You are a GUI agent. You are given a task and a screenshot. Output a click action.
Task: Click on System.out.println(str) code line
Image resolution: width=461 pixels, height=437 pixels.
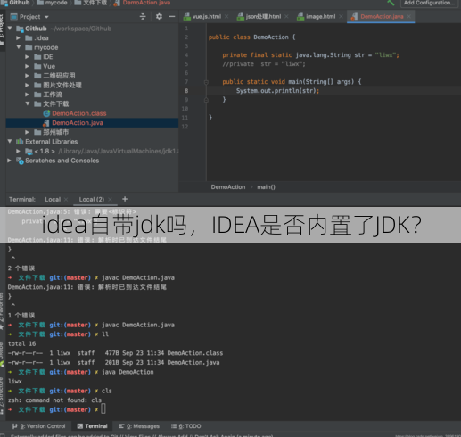(277, 91)
